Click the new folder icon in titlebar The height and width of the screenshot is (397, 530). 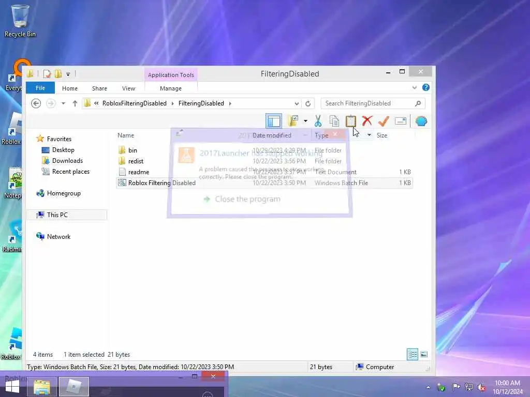(58, 73)
